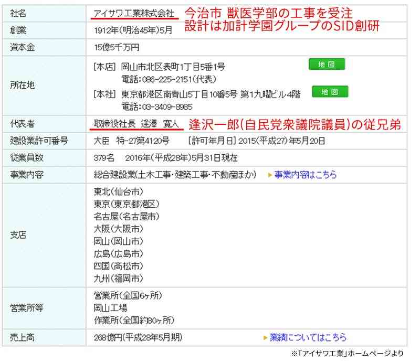Click the permit date 2015(平成27)年5月20日
This screenshot has width=420, height=363.
click(x=281, y=141)
